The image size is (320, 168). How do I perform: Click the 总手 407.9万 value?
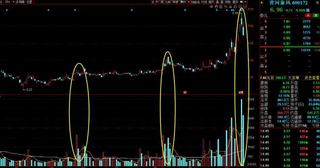tap(283, 100)
